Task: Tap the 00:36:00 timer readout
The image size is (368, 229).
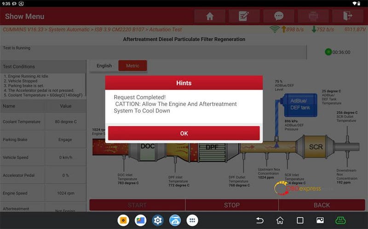Action: 341,52
